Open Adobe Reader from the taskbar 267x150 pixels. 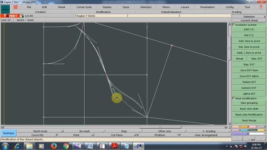(114, 146)
